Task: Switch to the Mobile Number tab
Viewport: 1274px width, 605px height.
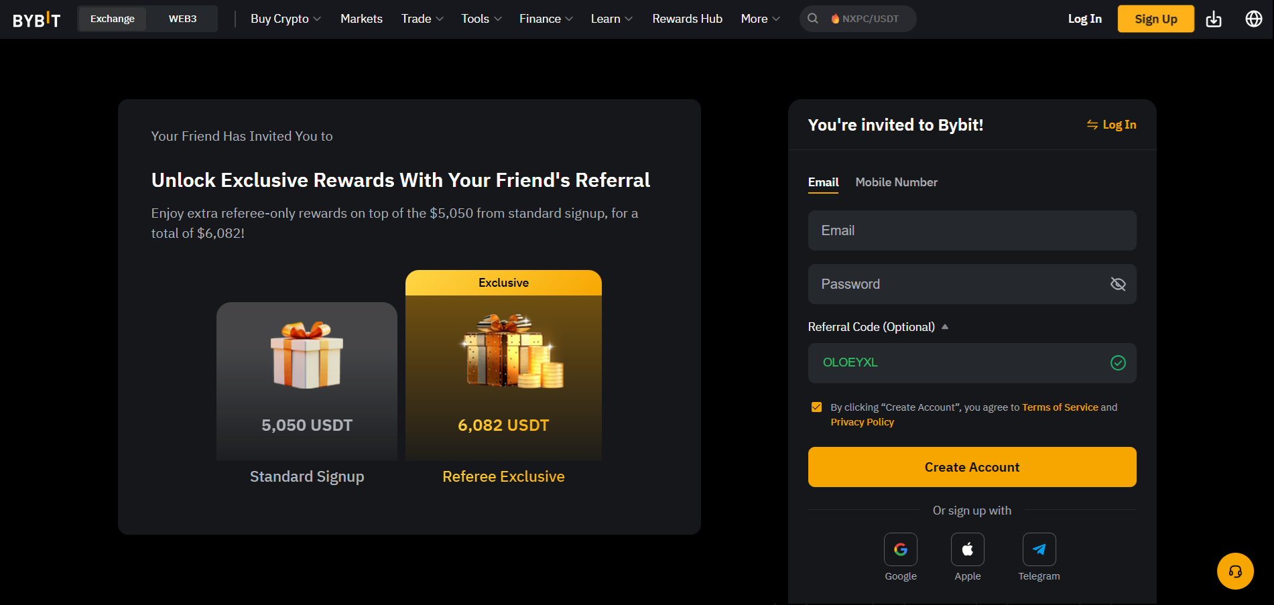Action: [896, 182]
